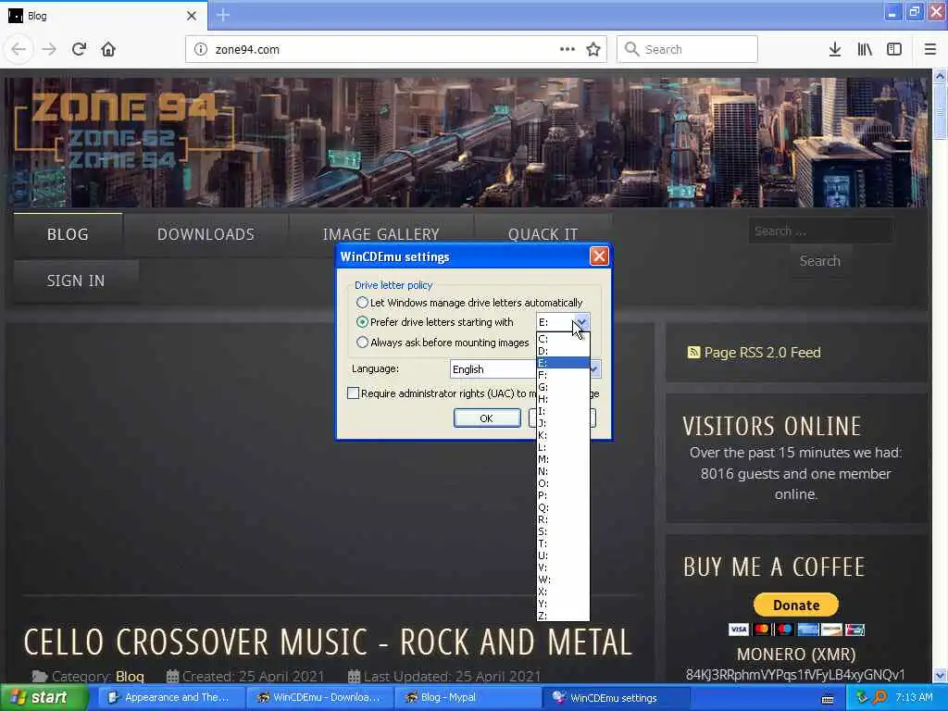Choose drive letter K: from the list

point(563,435)
